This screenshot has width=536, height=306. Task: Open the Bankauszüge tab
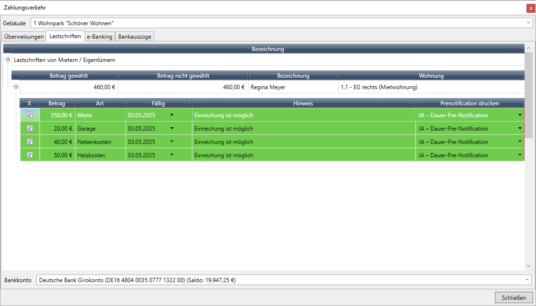(135, 37)
